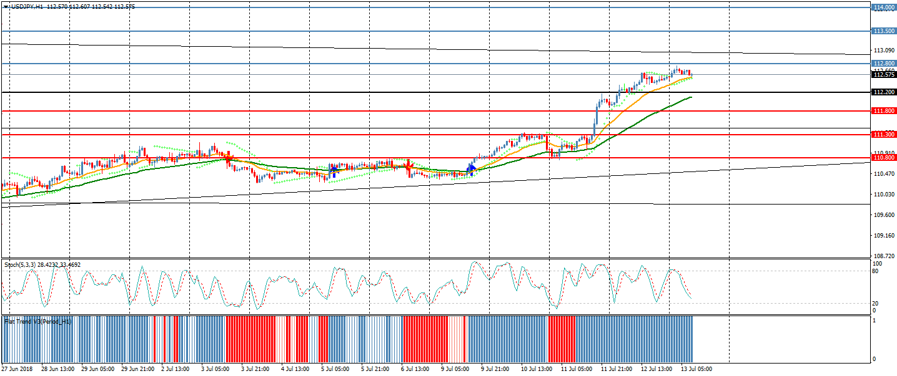This screenshot has width=897, height=376.
Task: Select the 112.800 price level label
Action: 883,64
